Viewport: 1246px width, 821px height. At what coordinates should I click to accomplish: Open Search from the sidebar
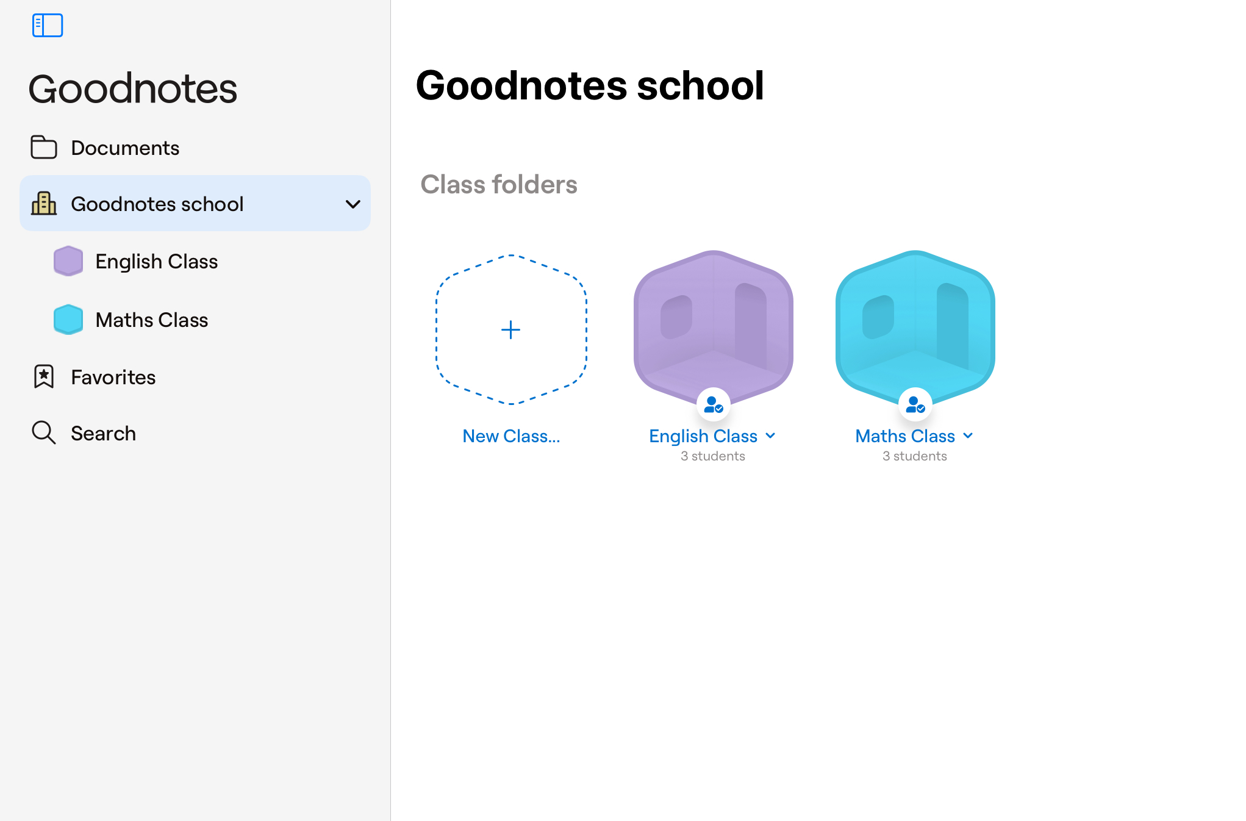[104, 433]
